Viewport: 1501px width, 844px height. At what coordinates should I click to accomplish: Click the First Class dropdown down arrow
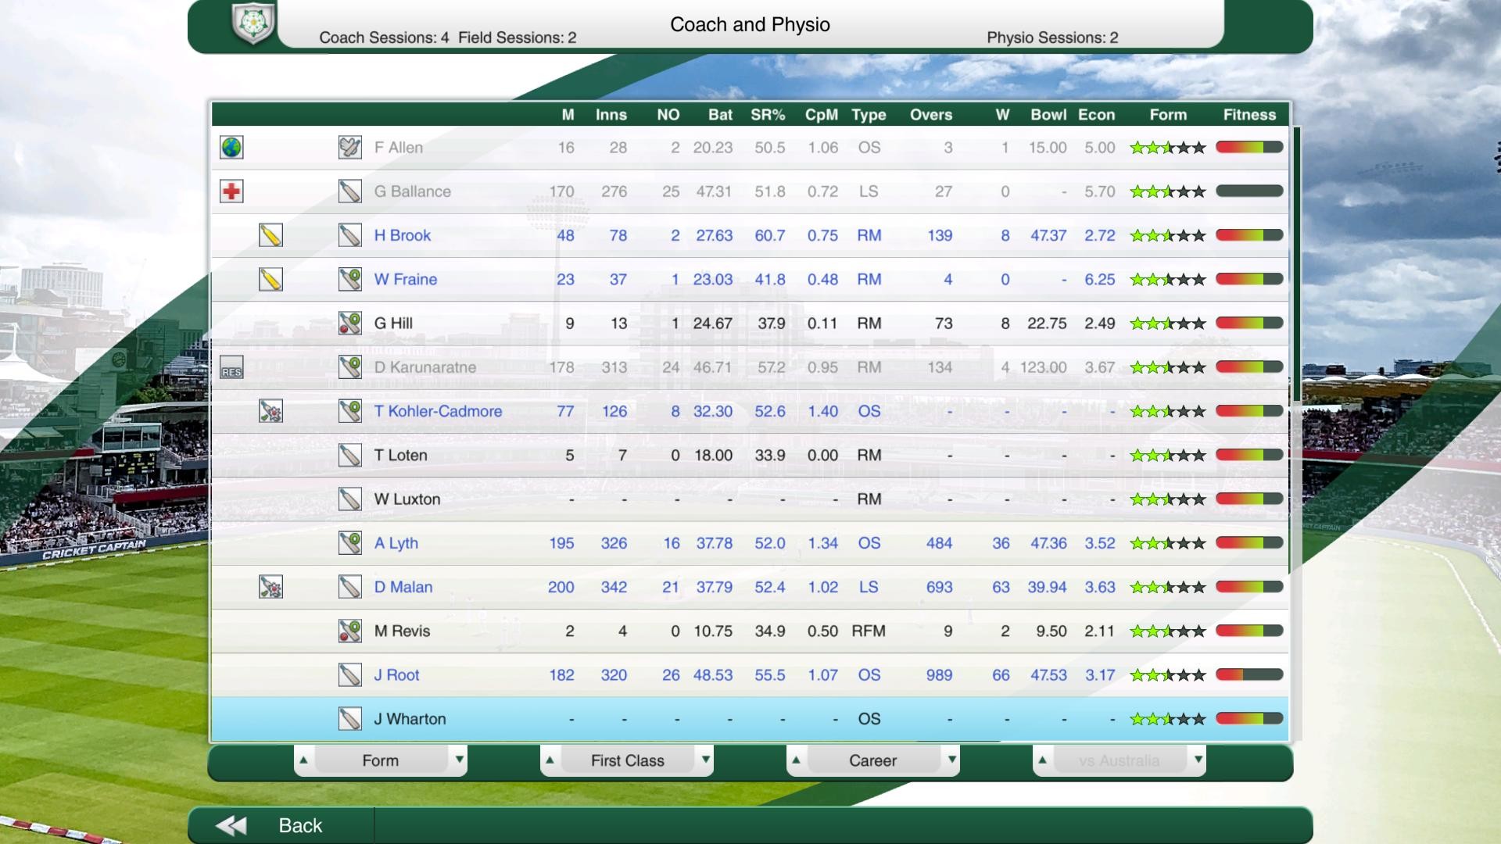pos(705,760)
